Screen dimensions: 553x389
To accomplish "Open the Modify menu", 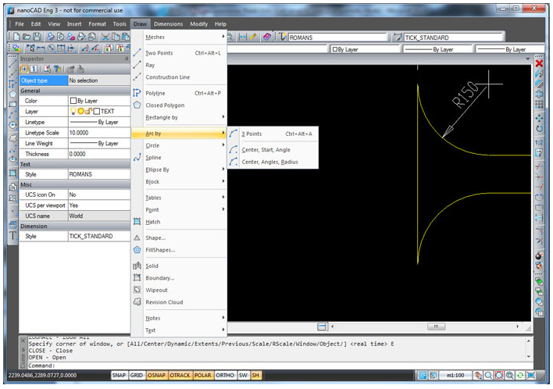I will pyautogui.click(x=199, y=24).
